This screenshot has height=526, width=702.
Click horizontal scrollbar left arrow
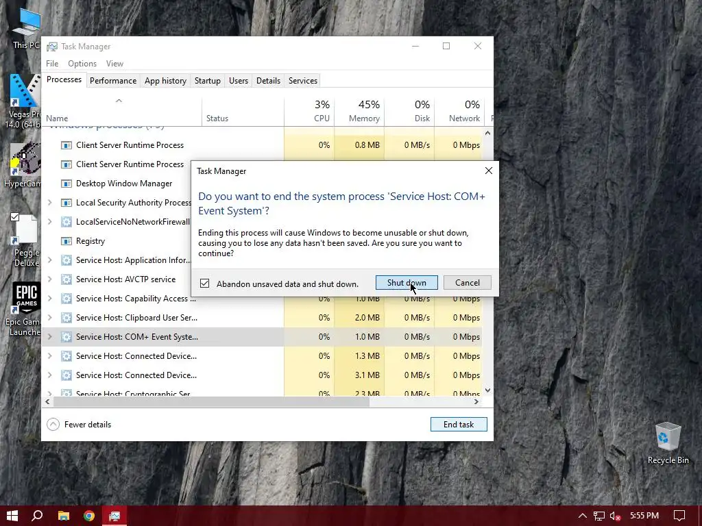[47, 401]
